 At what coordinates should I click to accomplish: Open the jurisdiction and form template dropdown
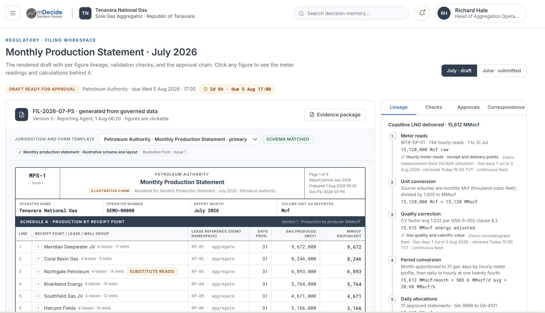click(179, 139)
